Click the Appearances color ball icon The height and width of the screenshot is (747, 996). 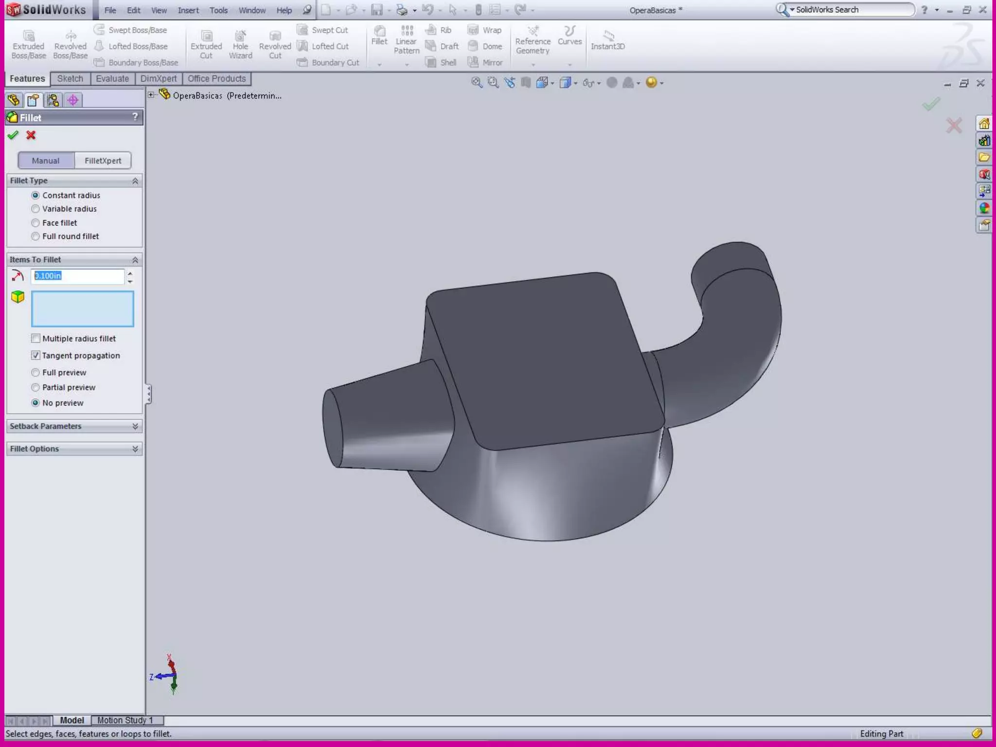984,208
